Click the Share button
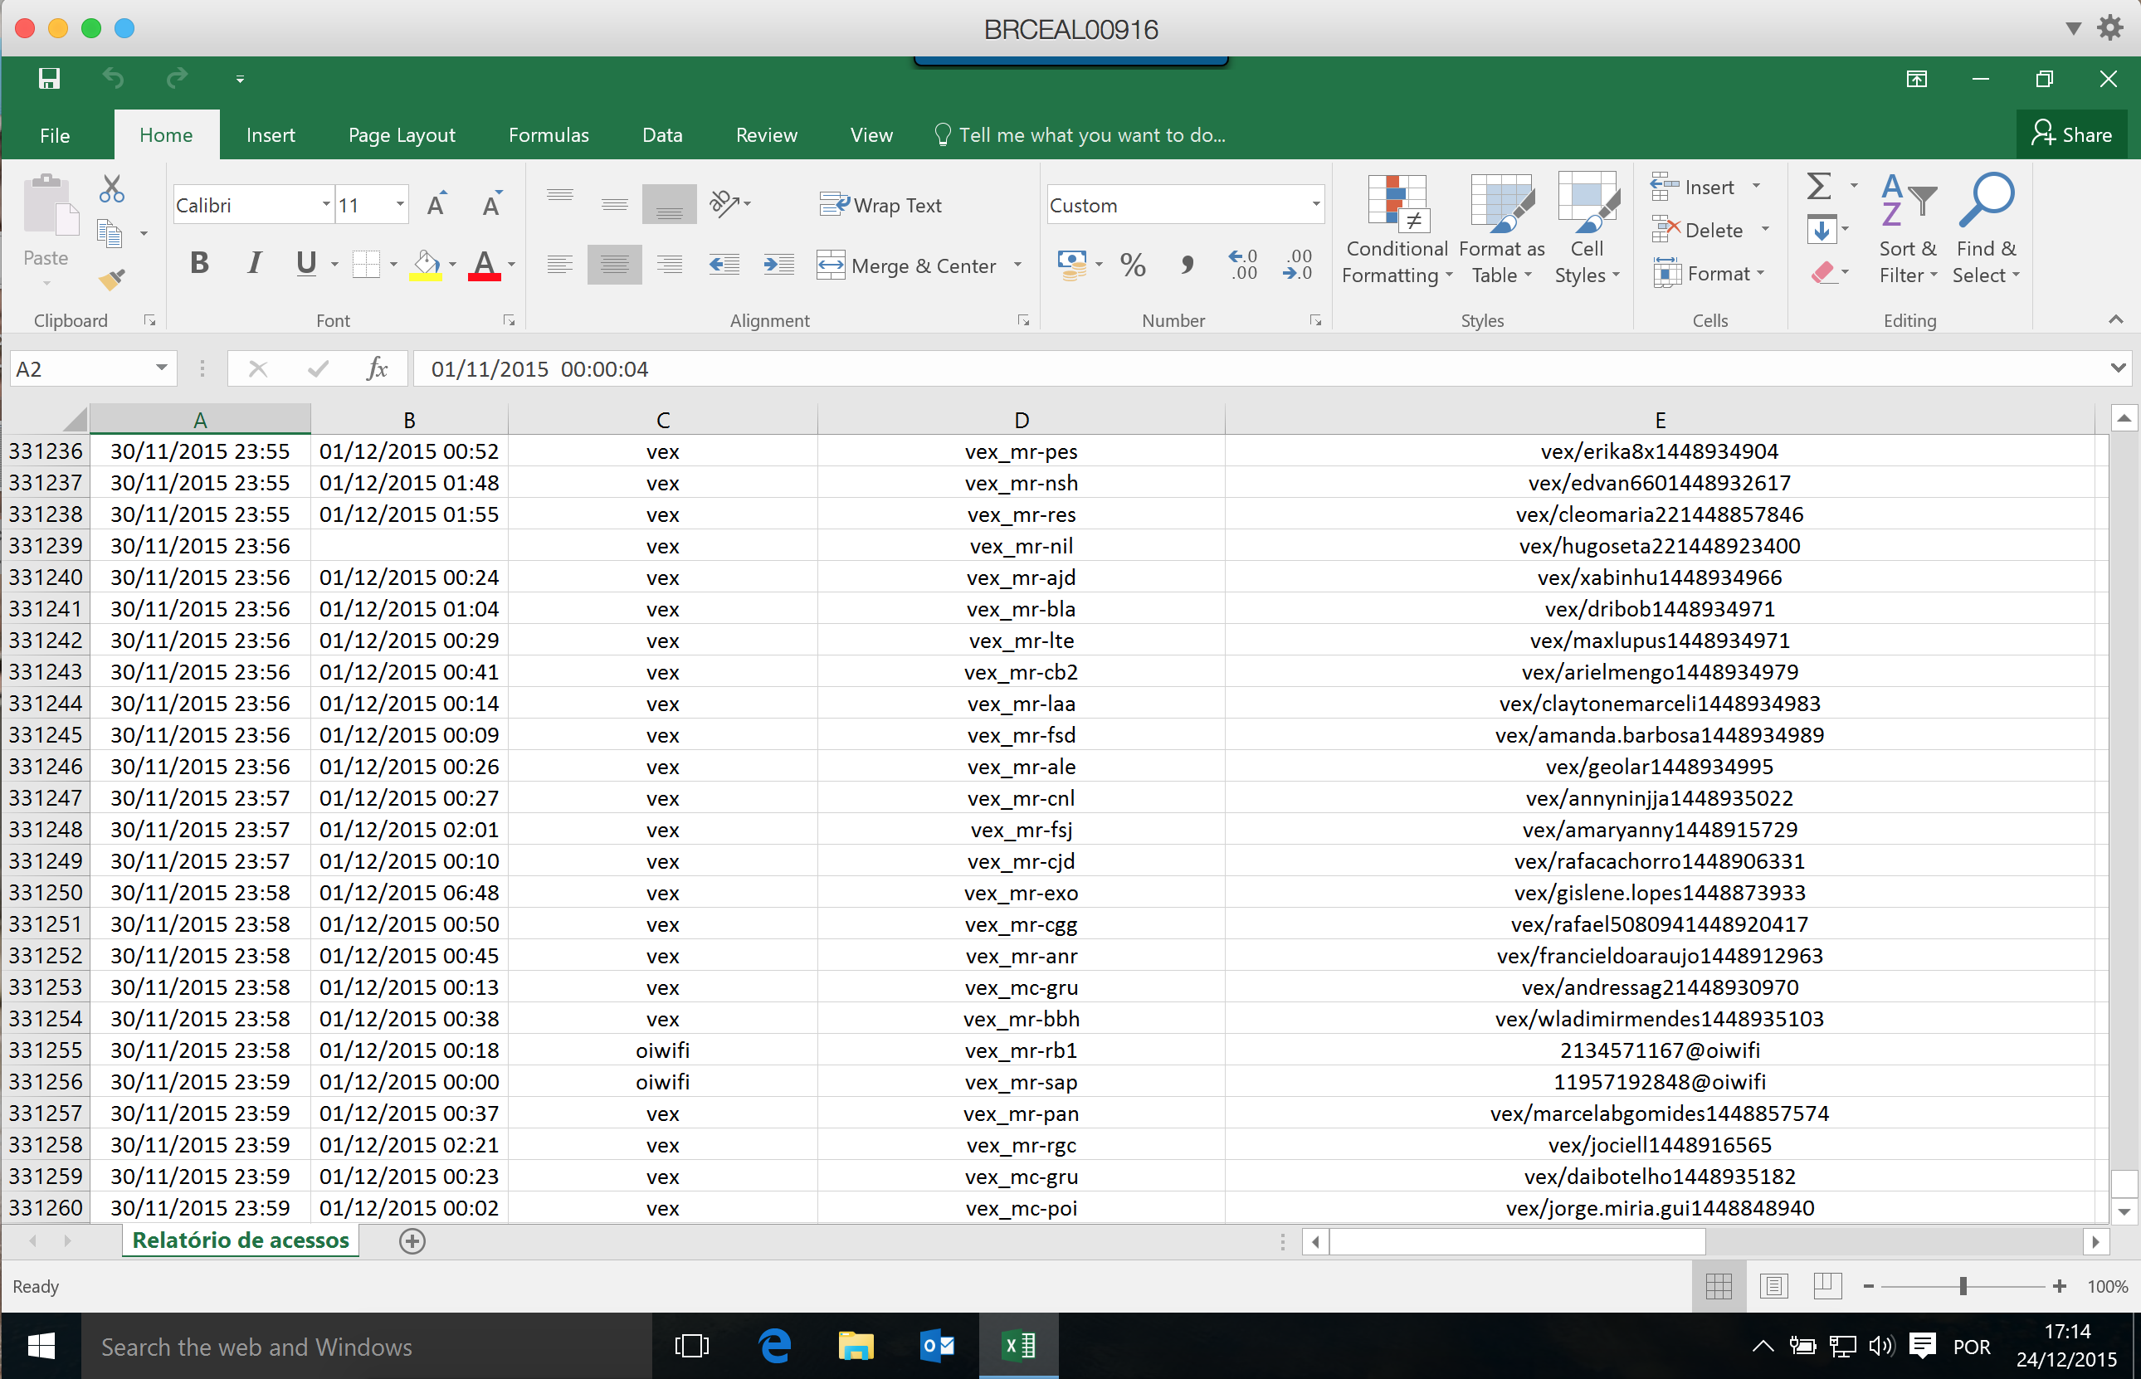2141x1379 pixels. [2071, 135]
